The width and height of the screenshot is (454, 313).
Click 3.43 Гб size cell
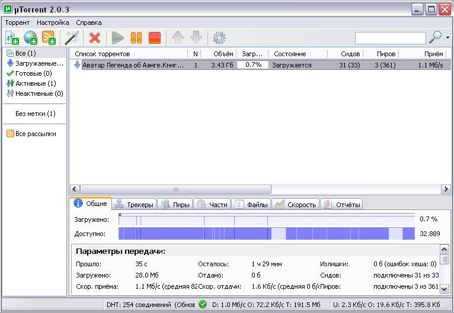click(x=222, y=65)
